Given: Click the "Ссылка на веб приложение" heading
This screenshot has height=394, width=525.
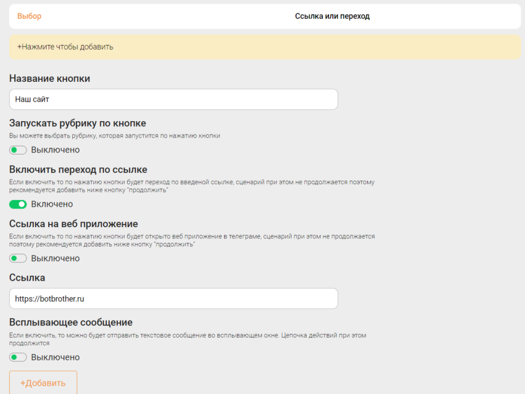Looking at the screenshot, I should tap(73, 224).
